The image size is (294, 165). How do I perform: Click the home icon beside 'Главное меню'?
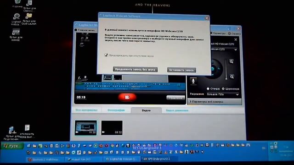pyautogui.click(x=76, y=30)
